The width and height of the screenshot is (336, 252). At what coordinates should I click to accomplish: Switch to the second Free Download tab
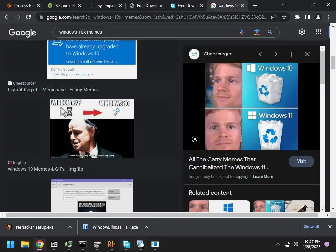point(186,6)
